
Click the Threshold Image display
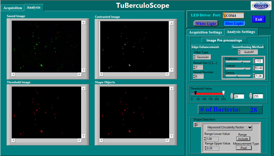coord(46,112)
